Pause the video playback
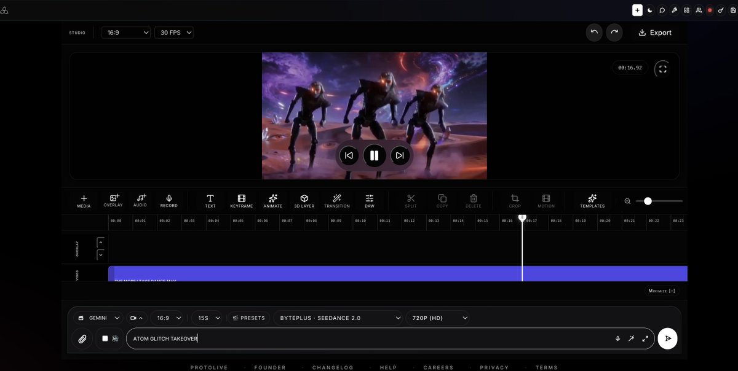 point(374,155)
